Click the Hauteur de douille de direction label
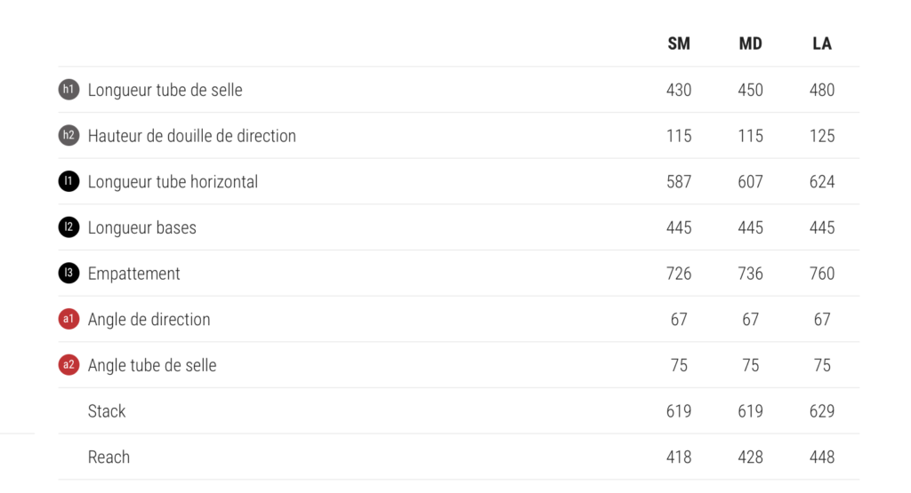The height and width of the screenshot is (493, 911). tap(191, 136)
